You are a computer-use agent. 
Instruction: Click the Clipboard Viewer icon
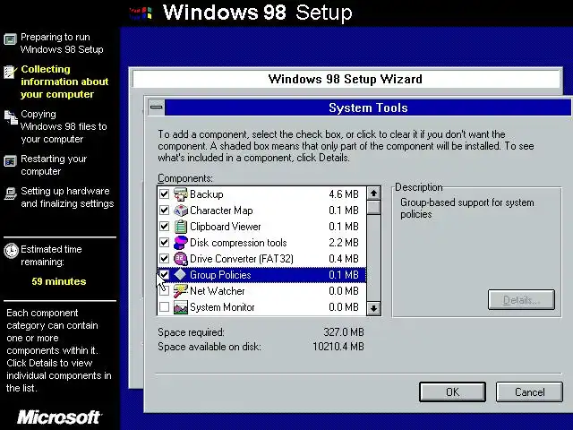pos(181,227)
